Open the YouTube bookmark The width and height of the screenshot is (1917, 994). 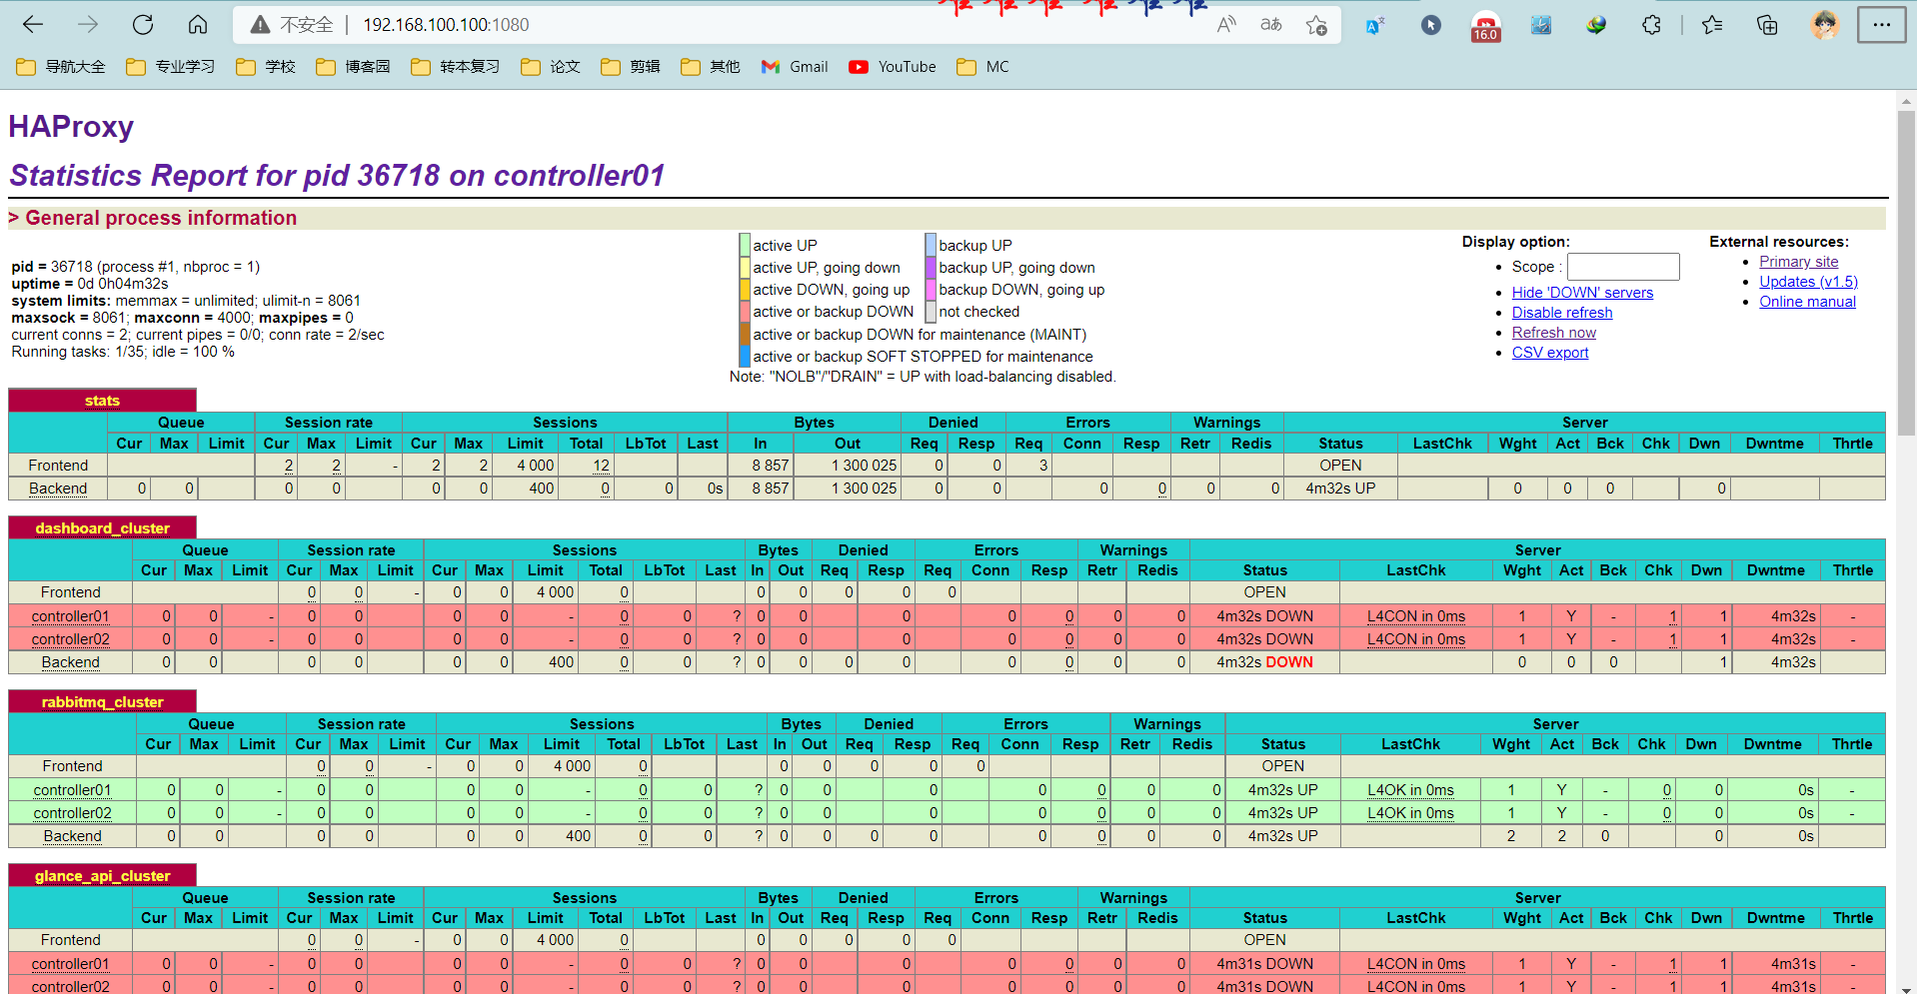point(893,67)
